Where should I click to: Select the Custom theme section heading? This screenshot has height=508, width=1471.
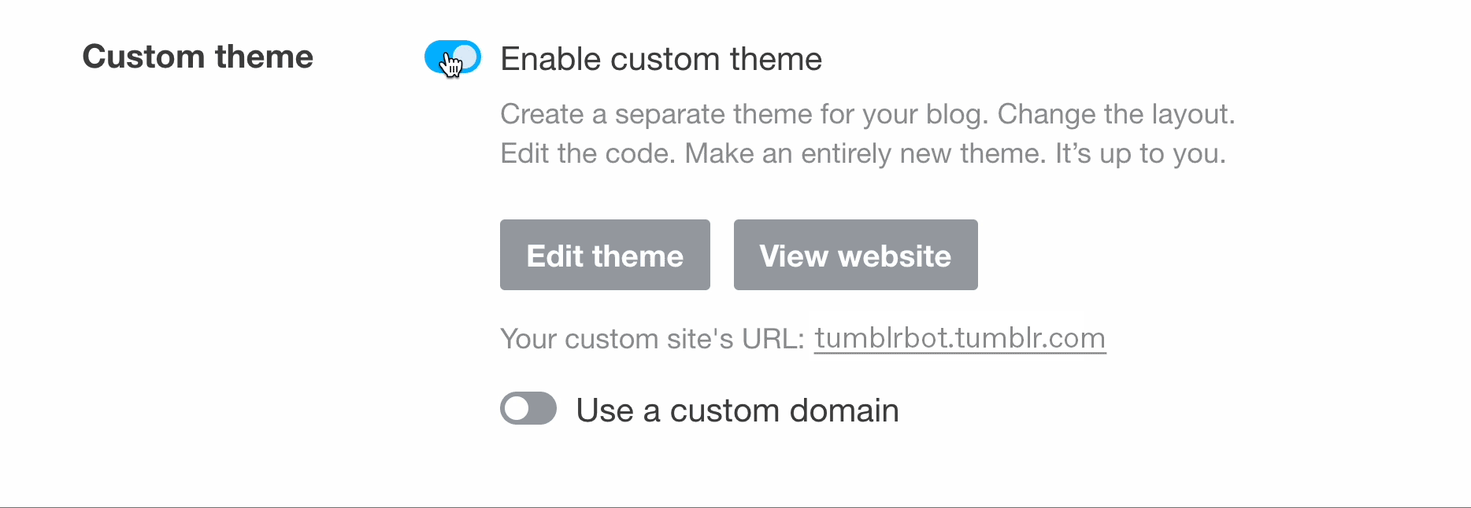pyautogui.click(x=198, y=57)
